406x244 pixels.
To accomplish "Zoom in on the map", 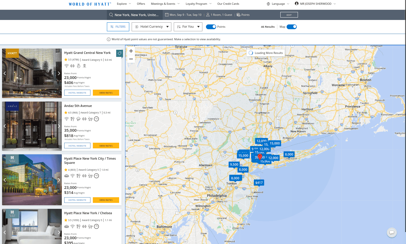I will (131, 51).
